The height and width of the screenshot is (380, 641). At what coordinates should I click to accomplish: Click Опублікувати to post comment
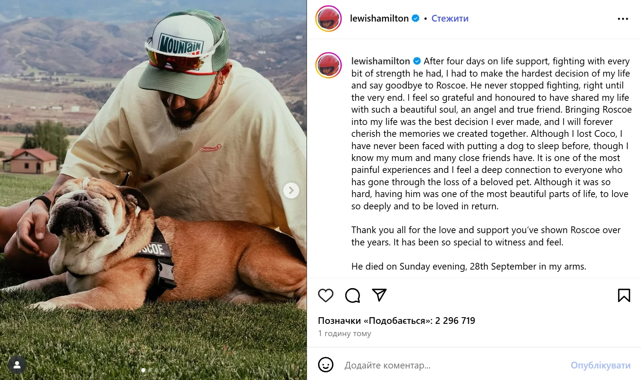pos(600,365)
